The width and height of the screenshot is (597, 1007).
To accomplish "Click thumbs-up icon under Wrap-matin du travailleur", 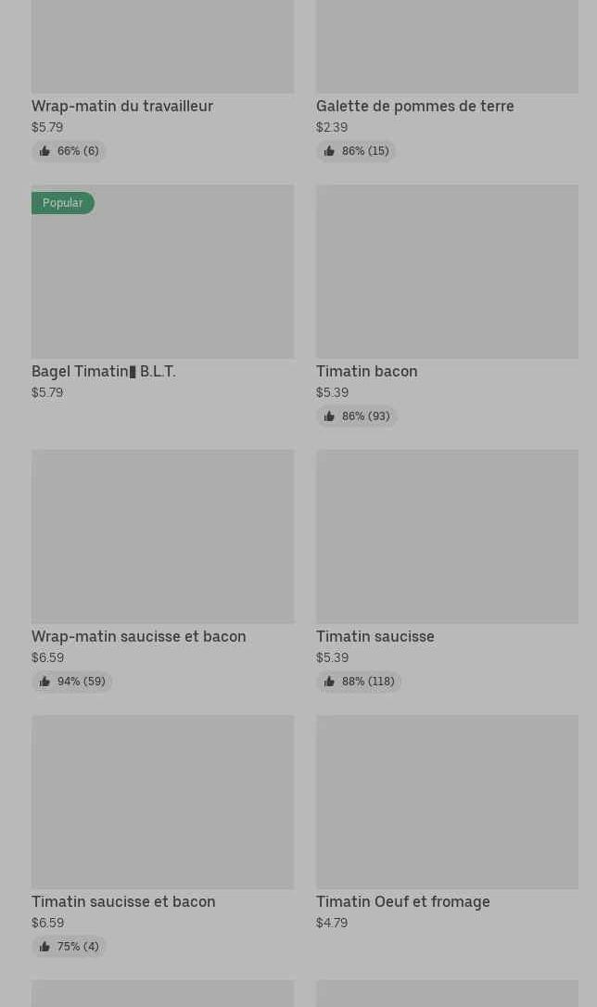I will tap(44, 151).
